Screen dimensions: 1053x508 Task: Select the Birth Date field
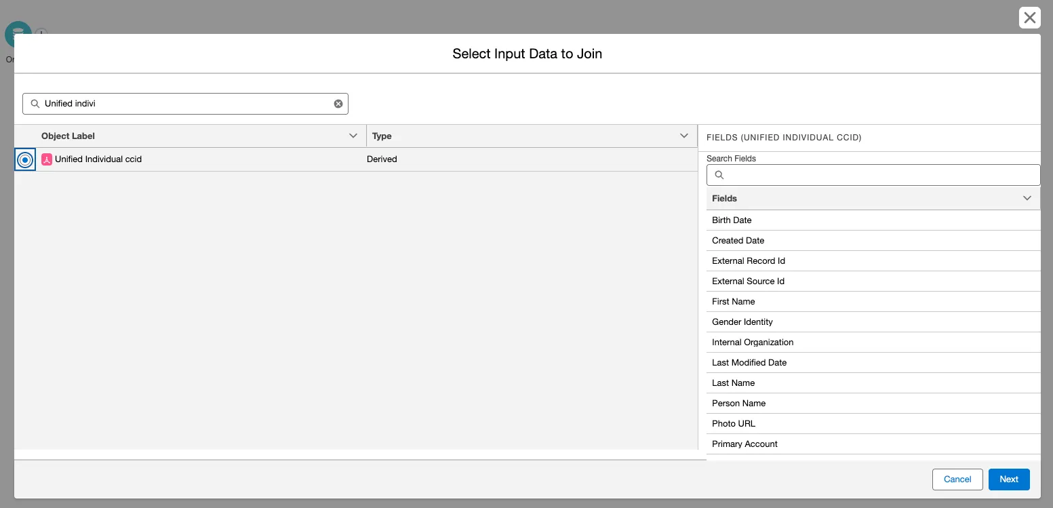(732, 220)
